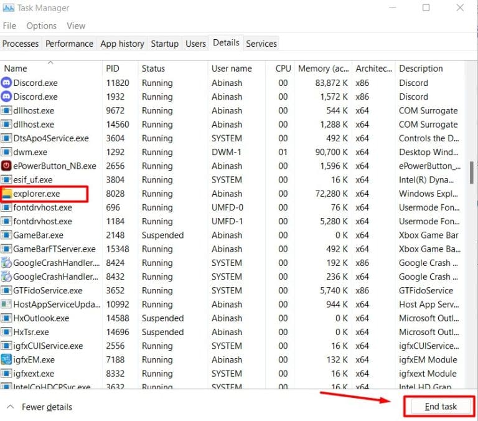
Task: Sort list by CPU column header
Action: [283, 69]
